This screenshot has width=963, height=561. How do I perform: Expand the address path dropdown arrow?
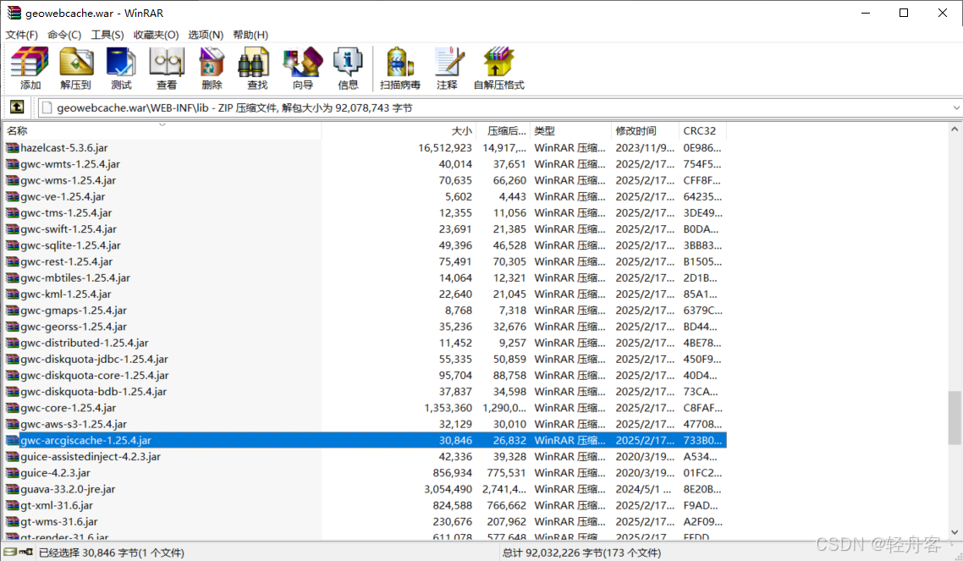tap(955, 108)
